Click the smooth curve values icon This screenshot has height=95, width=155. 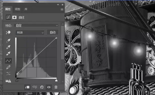point(8,73)
